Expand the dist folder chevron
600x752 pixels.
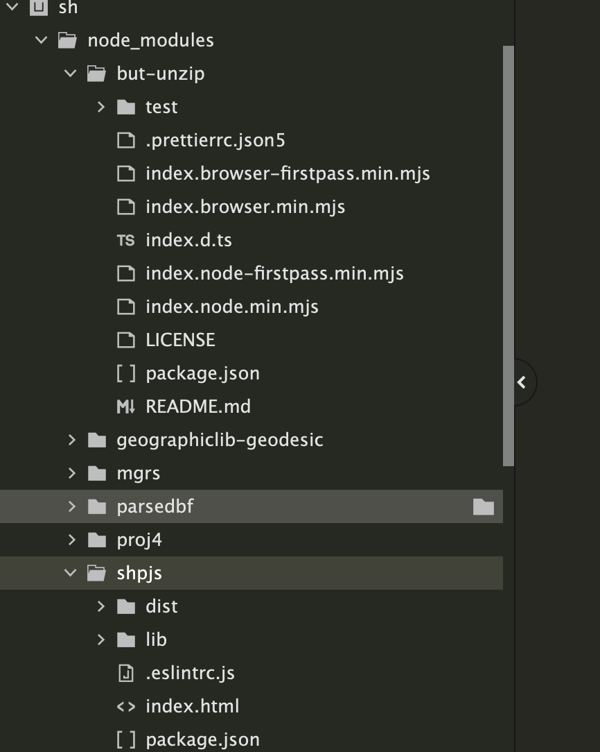click(101, 607)
